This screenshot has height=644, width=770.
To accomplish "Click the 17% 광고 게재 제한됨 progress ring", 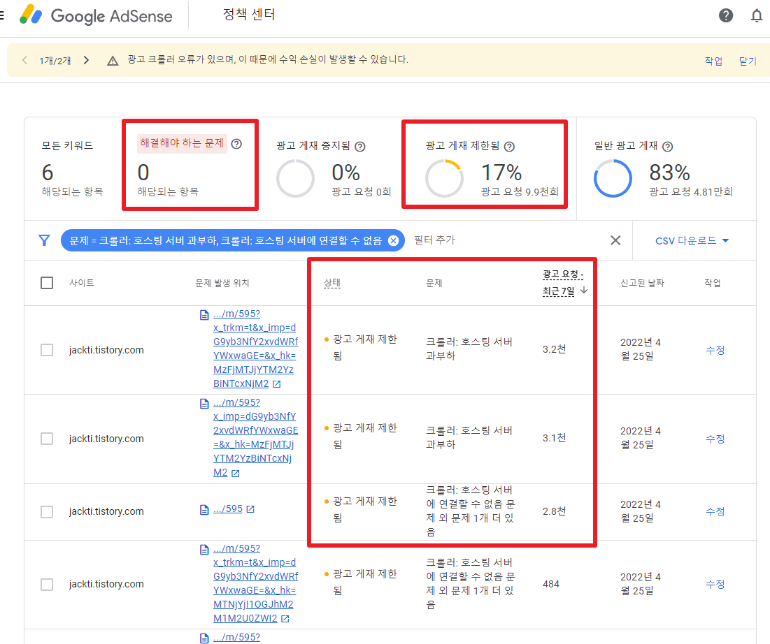I will (444, 179).
